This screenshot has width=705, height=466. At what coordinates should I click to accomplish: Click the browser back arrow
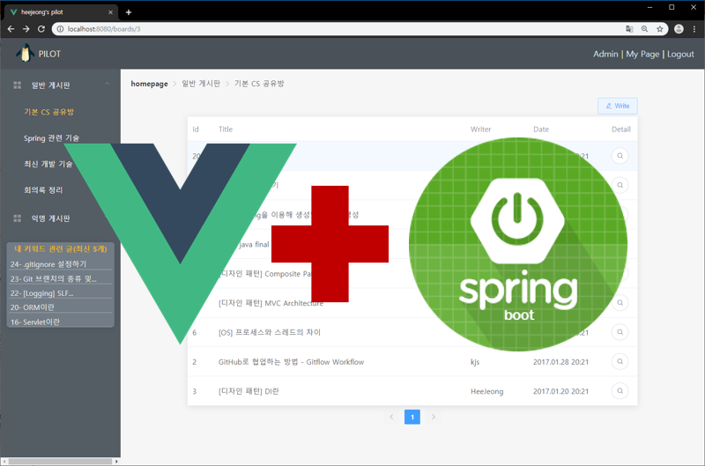[11, 29]
